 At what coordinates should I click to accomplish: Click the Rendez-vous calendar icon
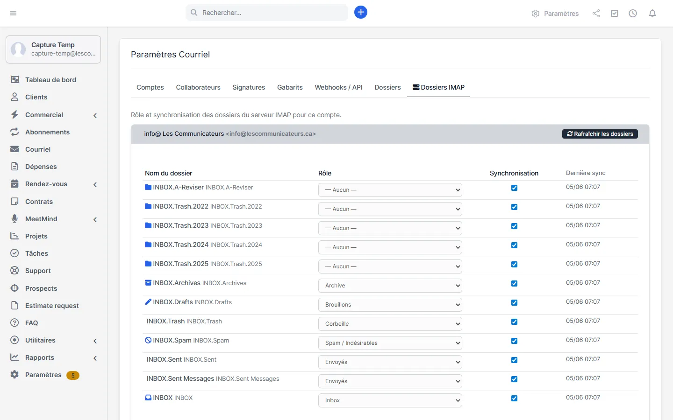[x=15, y=184]
